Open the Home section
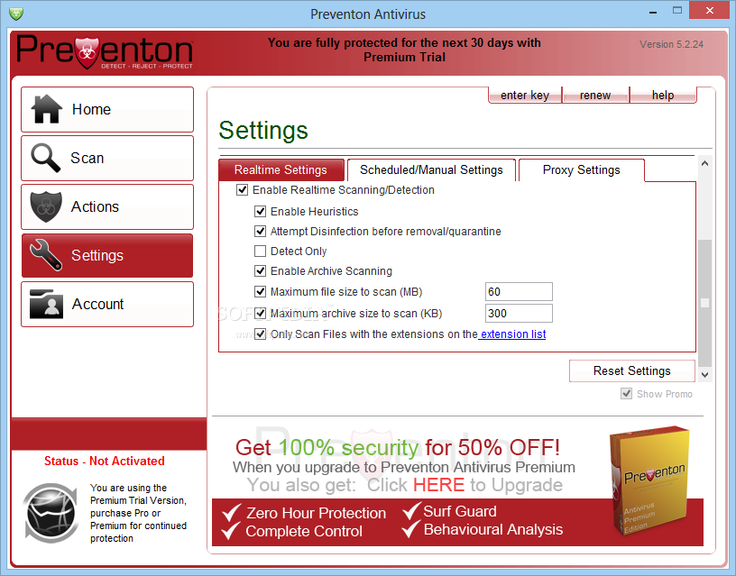The image size is (736, 576). [x=107, y=109]
